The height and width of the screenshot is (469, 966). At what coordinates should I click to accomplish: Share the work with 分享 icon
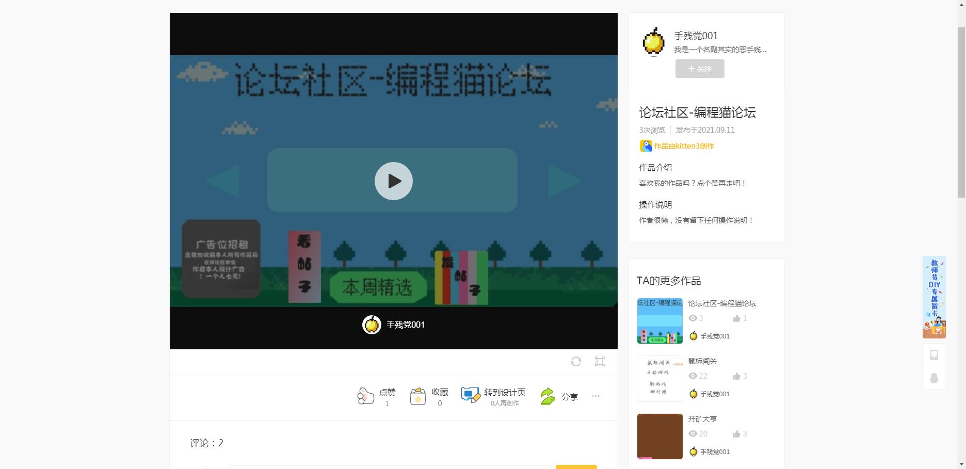pos(548,396)
